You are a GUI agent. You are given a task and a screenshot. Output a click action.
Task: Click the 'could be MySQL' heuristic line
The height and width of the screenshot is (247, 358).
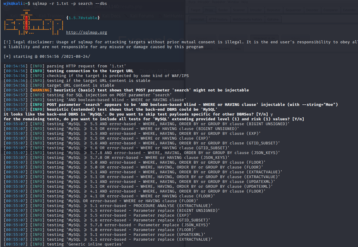(111, 109)
